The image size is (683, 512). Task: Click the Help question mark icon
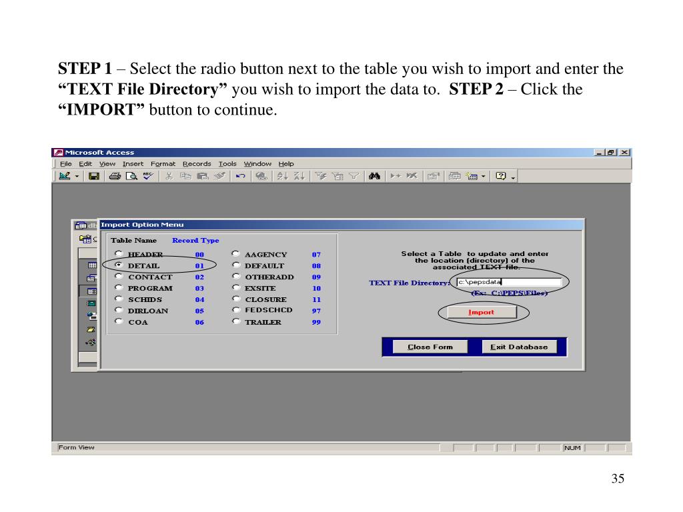501,176
